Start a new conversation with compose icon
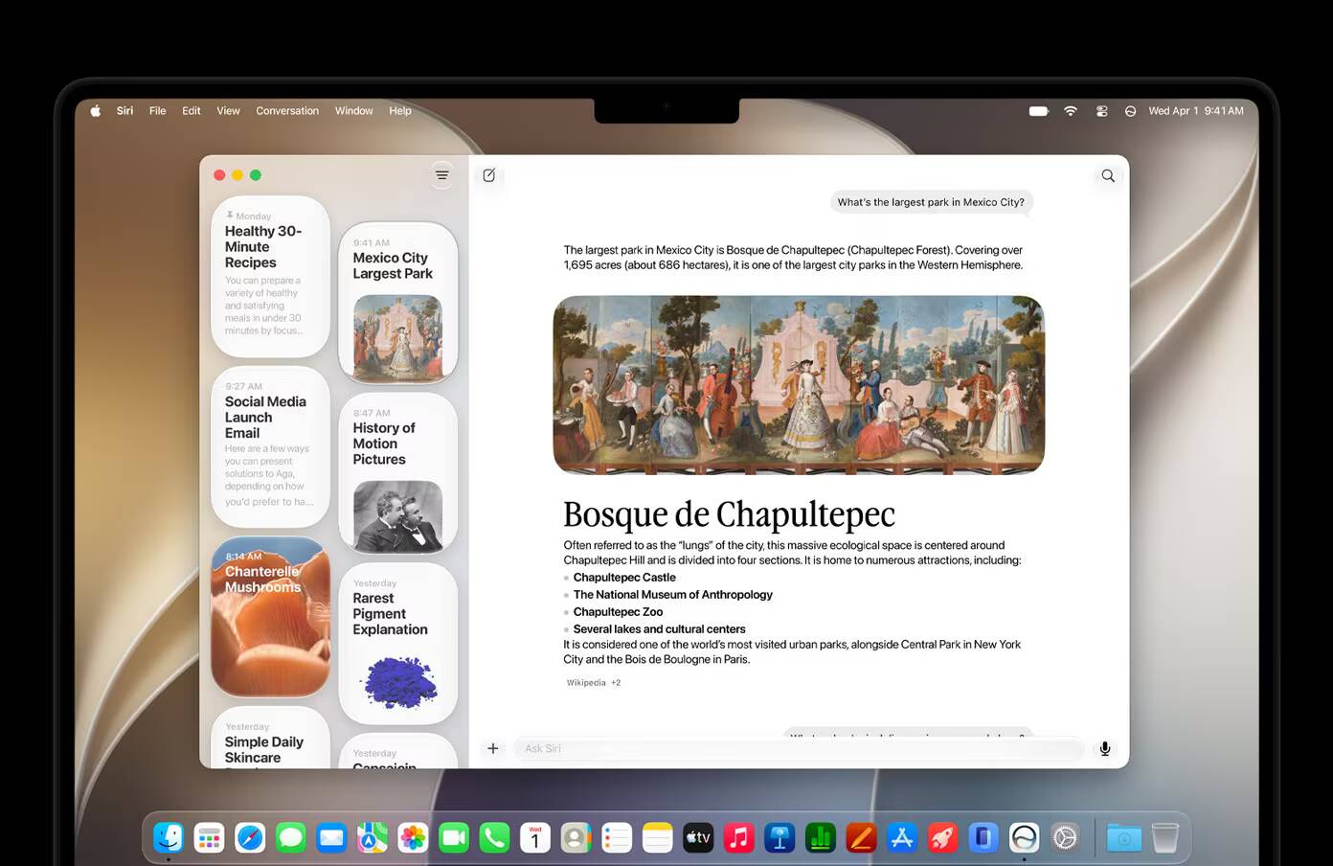The height and width of the screenshot is (866, 1333). 489,175
